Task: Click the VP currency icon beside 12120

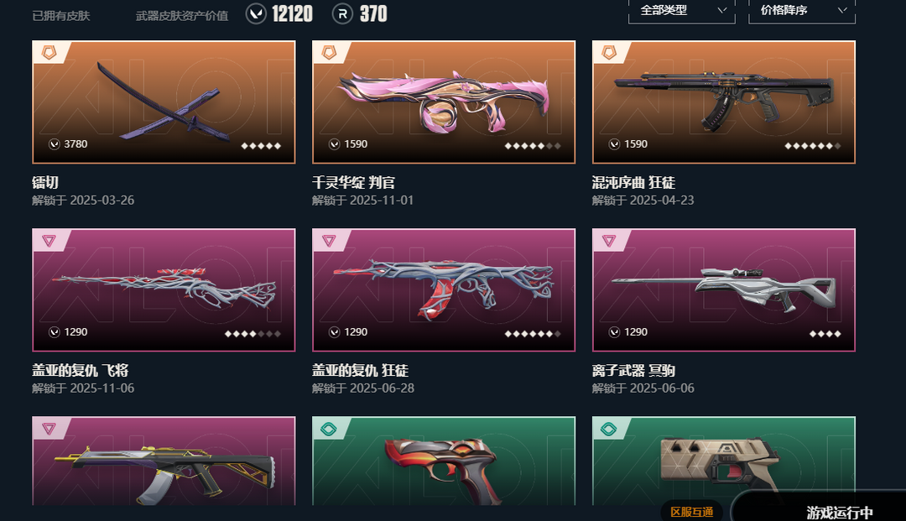Action: (x=256, y=13)
